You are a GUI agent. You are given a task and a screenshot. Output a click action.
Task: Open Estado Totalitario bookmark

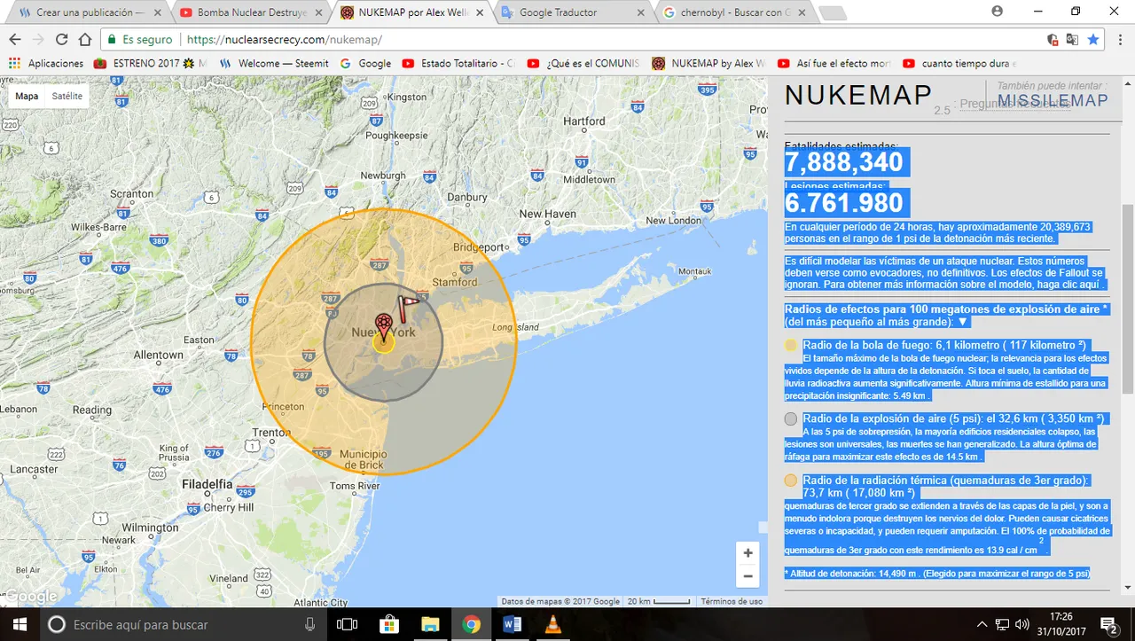[458, 64]
